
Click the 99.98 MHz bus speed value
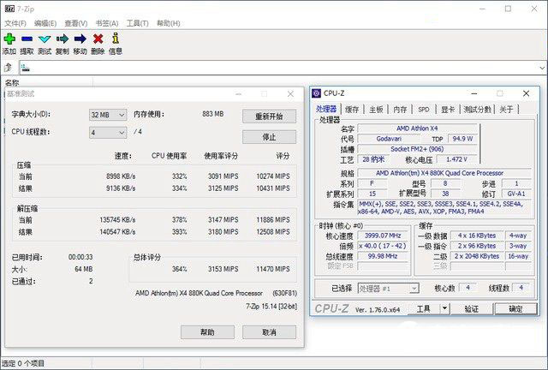point(383,256)
